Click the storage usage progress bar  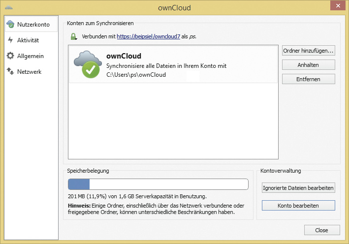tap(158, 184)
